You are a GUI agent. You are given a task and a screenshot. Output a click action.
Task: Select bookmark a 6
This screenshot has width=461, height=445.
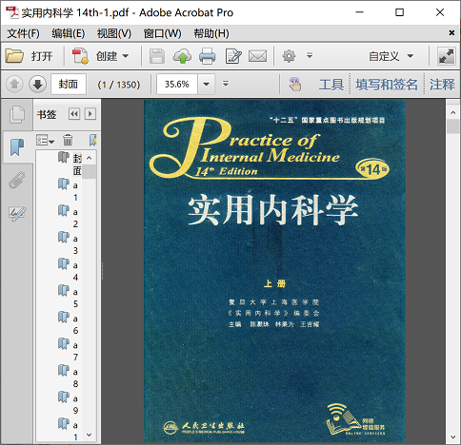75,324
